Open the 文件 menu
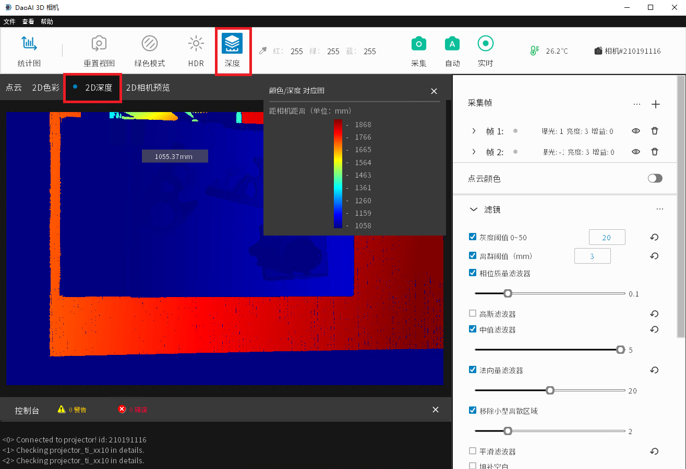 9,22
